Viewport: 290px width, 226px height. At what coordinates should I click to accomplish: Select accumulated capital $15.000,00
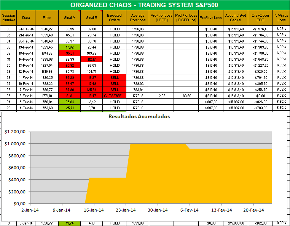click(236, 223)
